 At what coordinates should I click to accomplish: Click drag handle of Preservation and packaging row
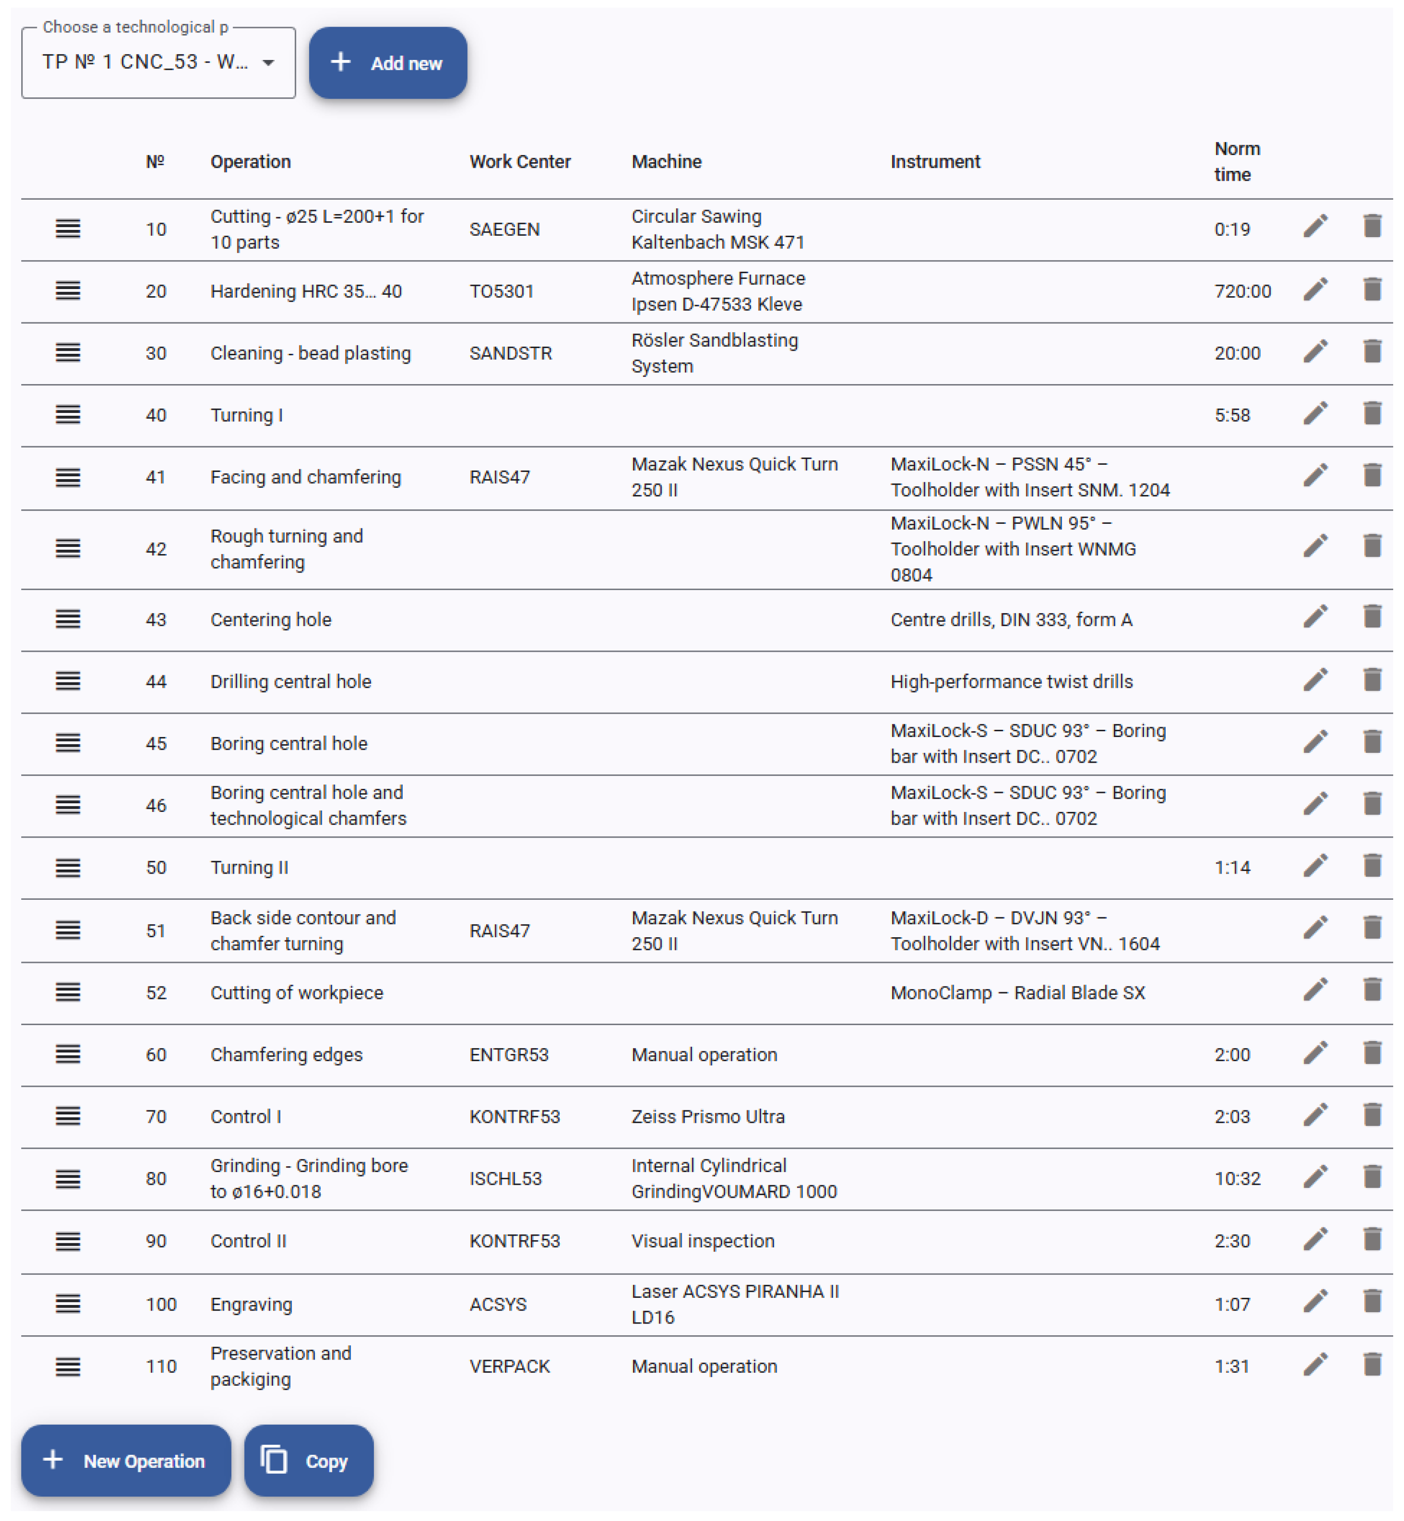68,1367
